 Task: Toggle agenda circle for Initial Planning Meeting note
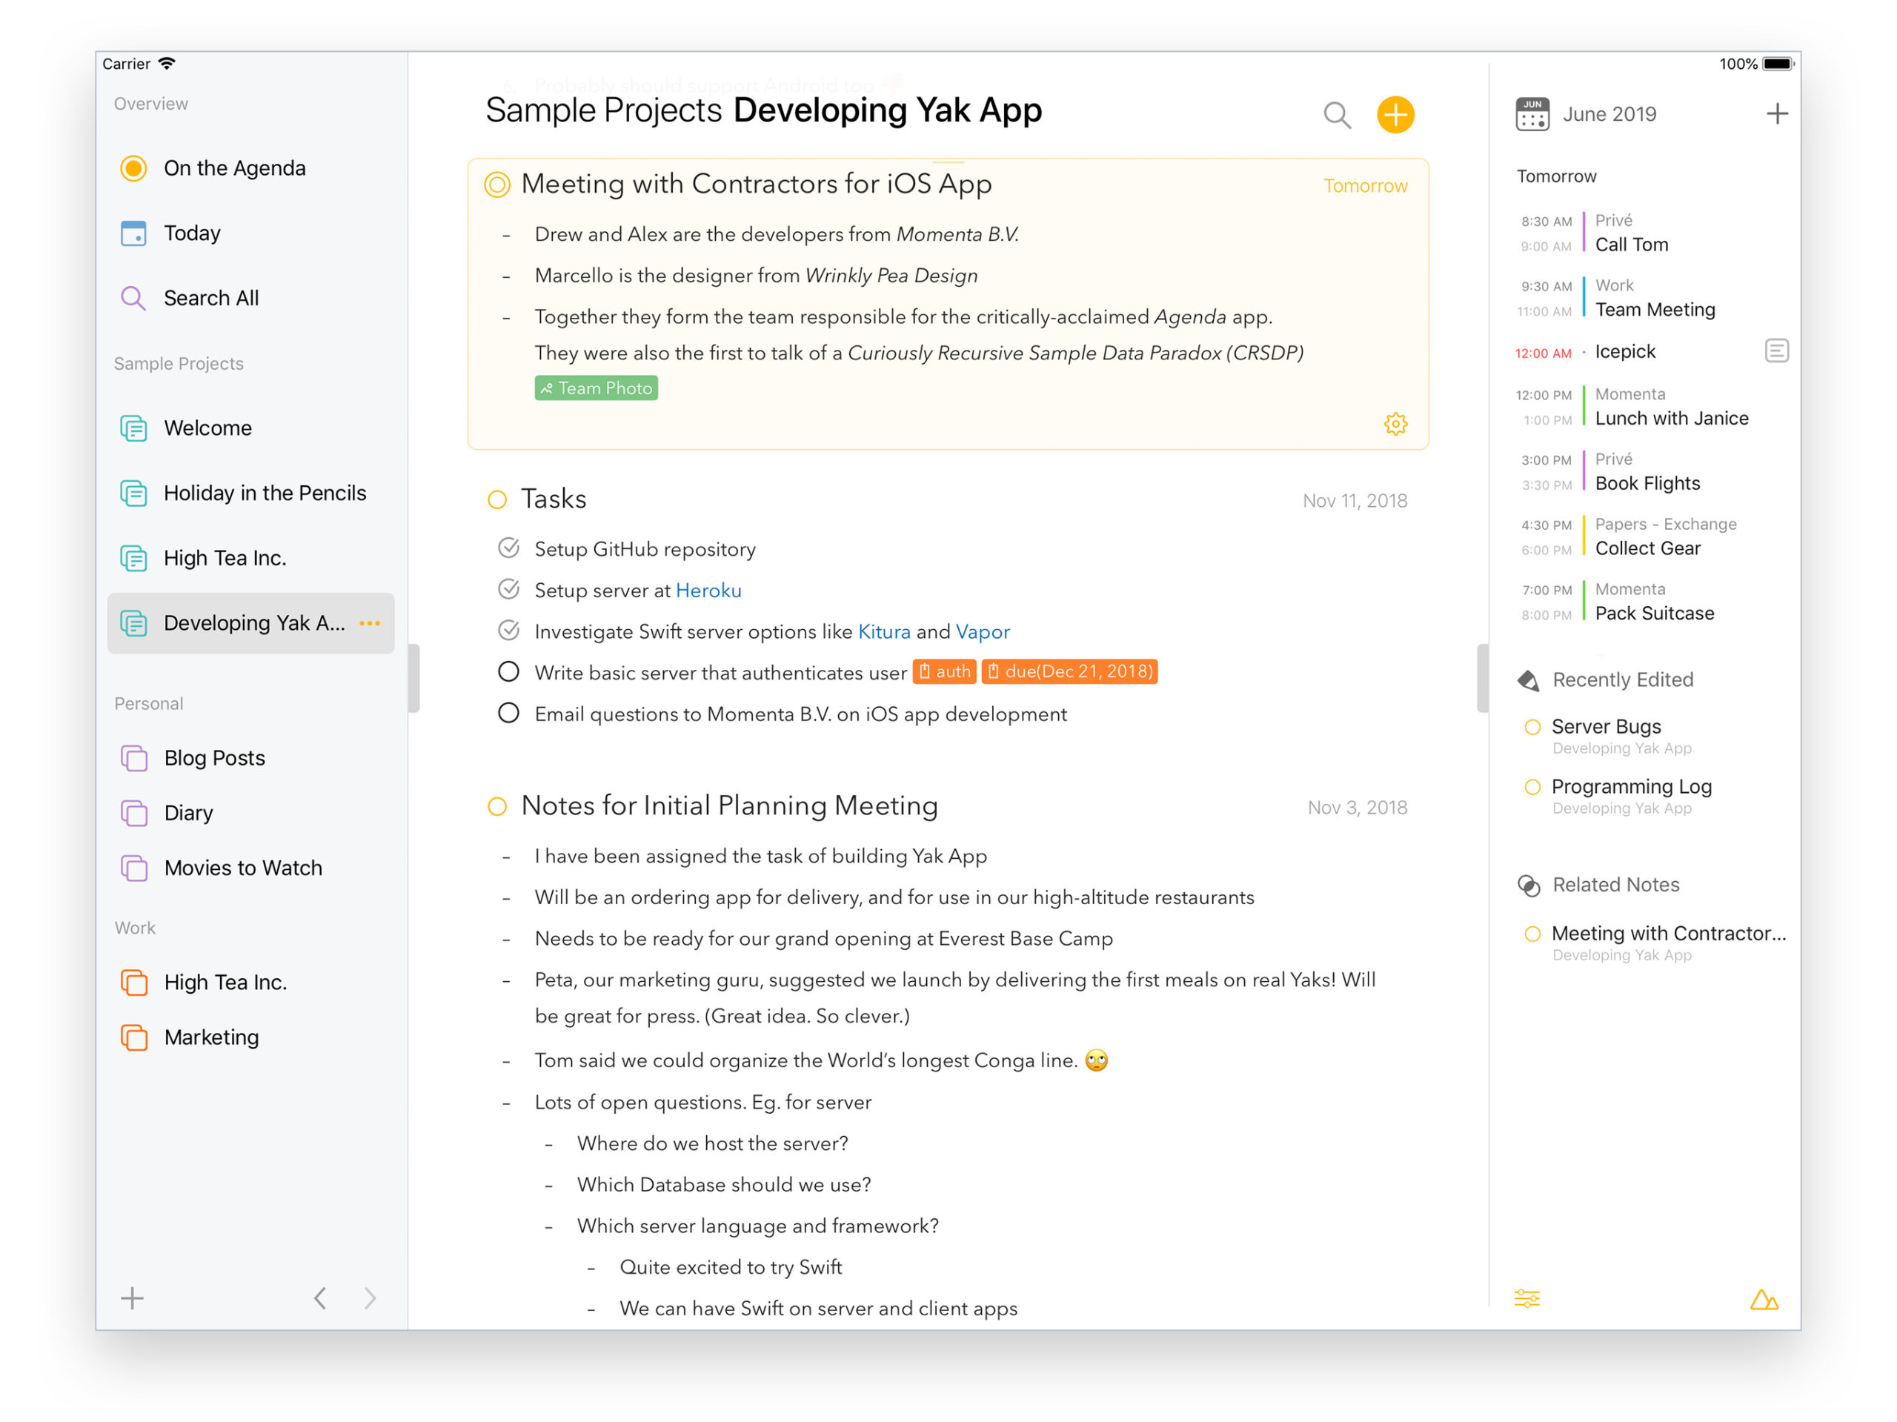tap(497, 807)
